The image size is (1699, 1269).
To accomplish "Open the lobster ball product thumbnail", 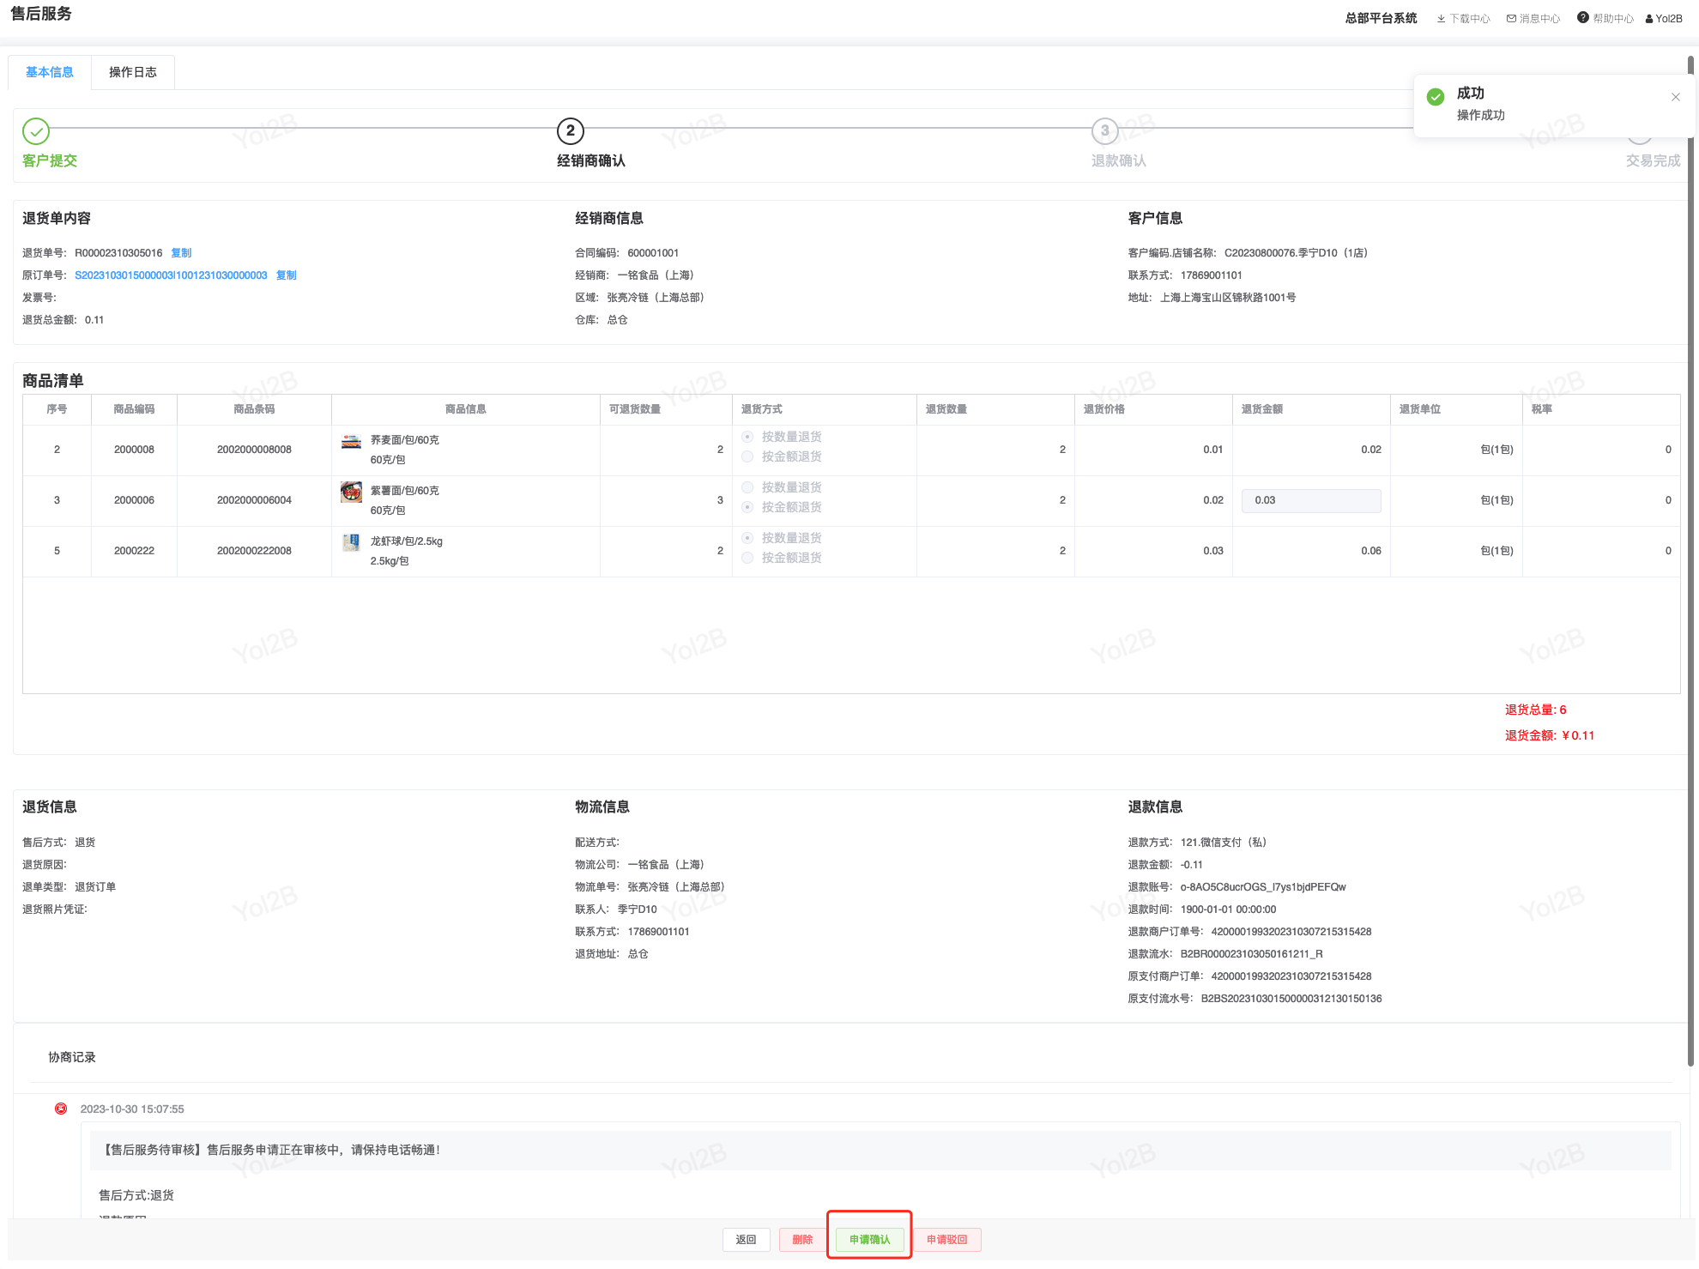I will point(351,542).
